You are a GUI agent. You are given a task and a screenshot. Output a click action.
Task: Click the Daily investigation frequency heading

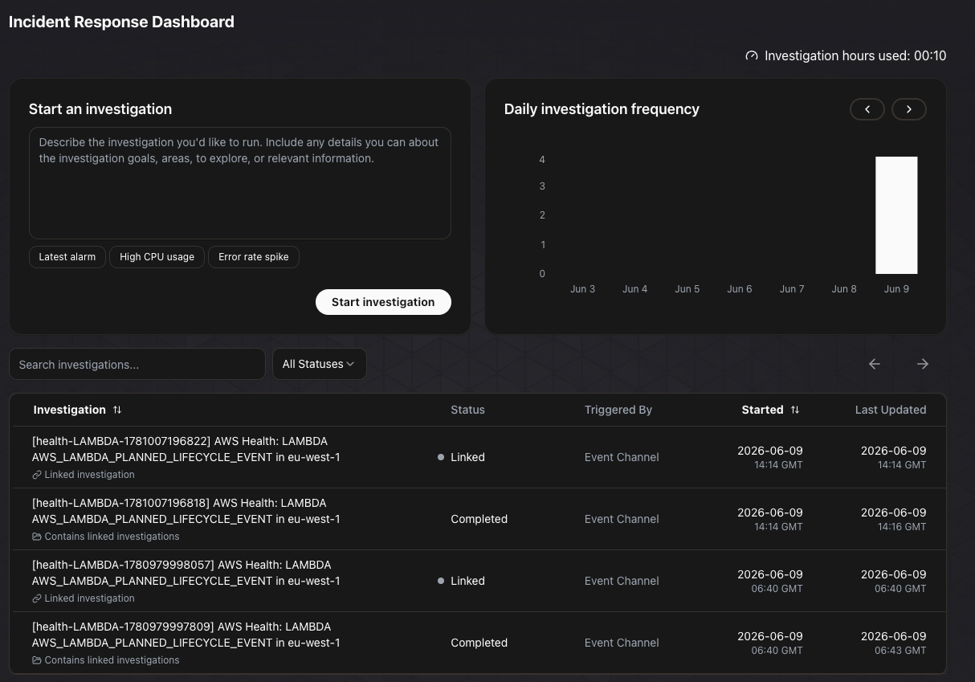point(602,109)
